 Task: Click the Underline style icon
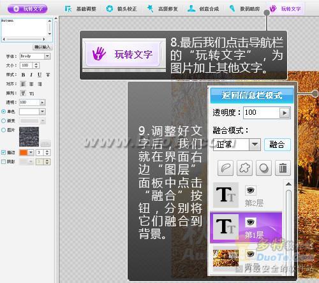point(40,75)
